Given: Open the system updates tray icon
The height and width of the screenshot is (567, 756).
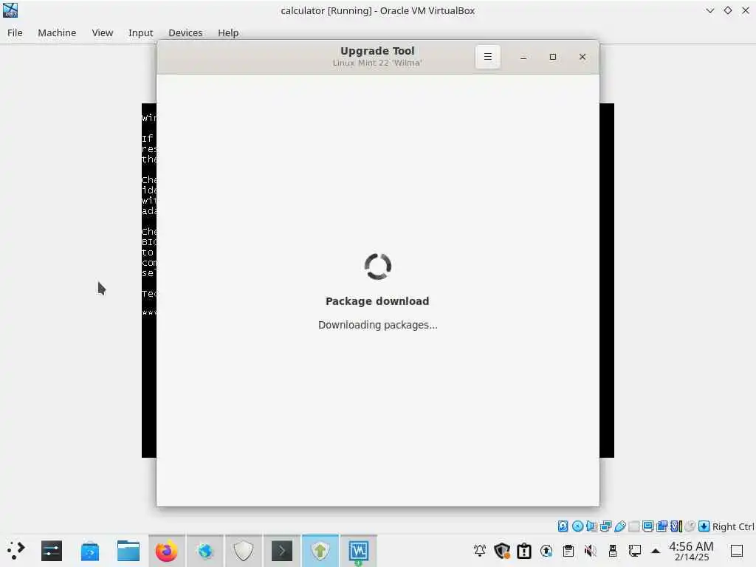Looking at the screenshot, I should tap(546, 551).
